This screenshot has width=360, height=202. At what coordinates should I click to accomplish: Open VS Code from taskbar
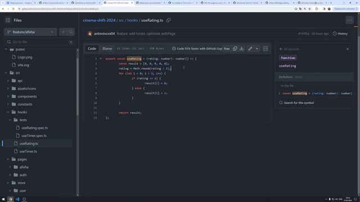click(17, 199)
